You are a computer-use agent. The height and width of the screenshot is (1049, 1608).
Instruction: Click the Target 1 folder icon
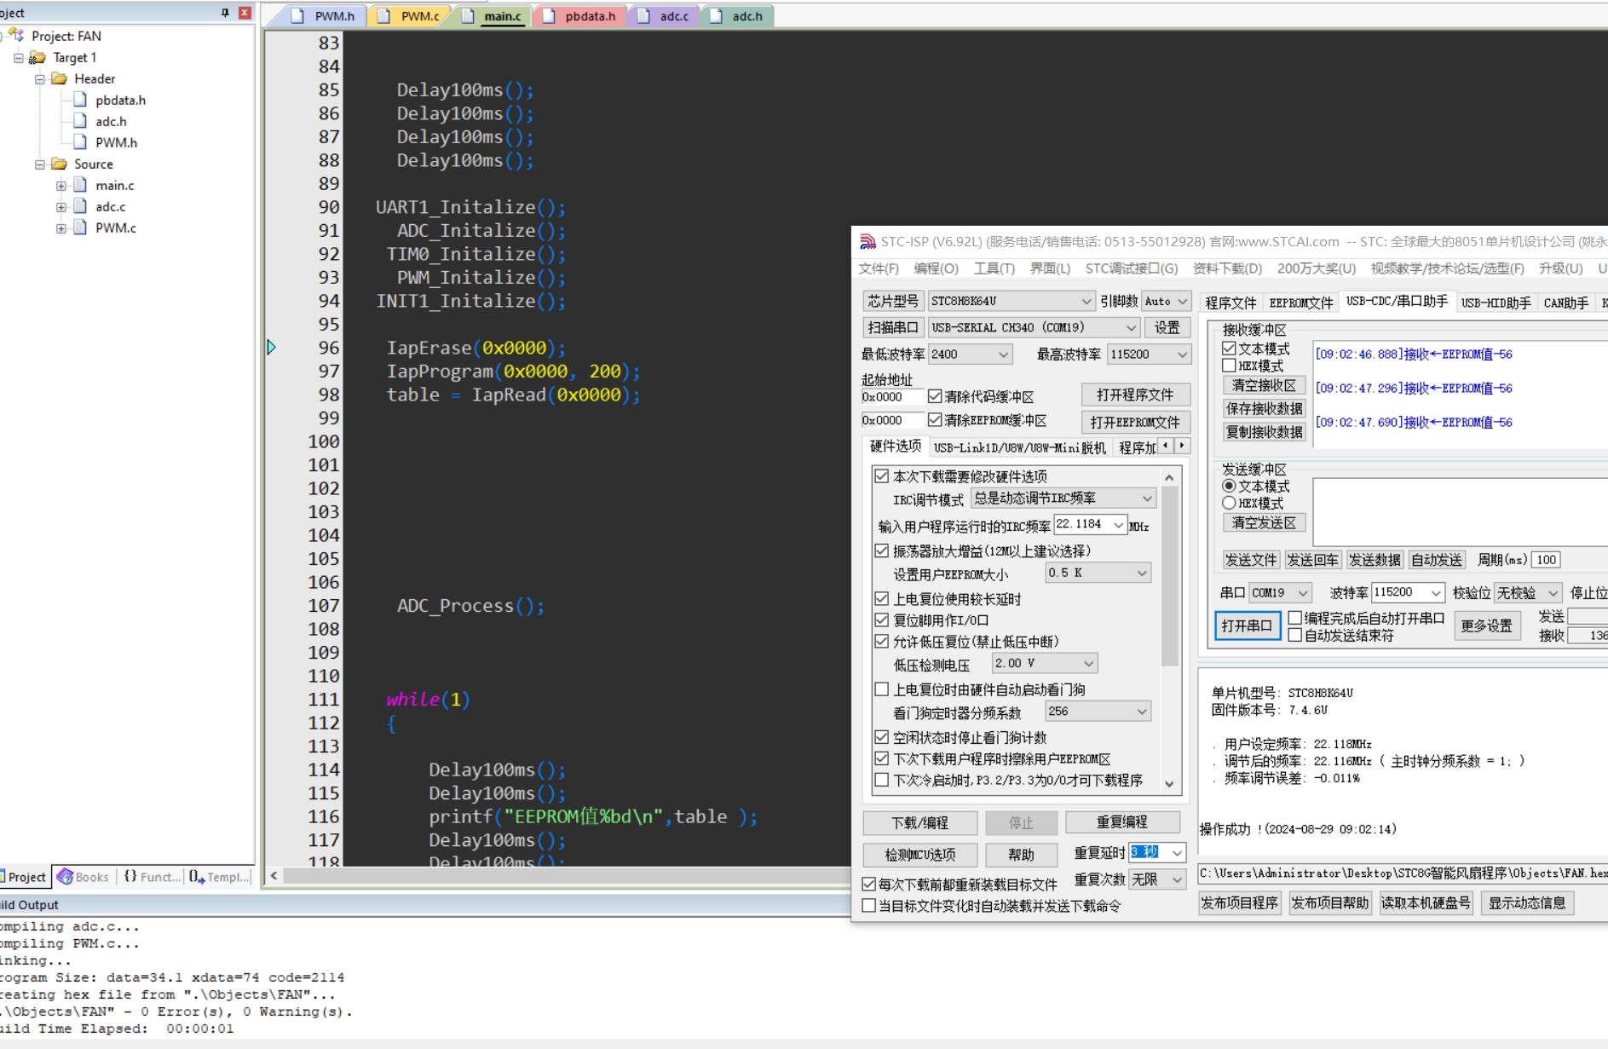pyautogui.click(x=37, y=57)
